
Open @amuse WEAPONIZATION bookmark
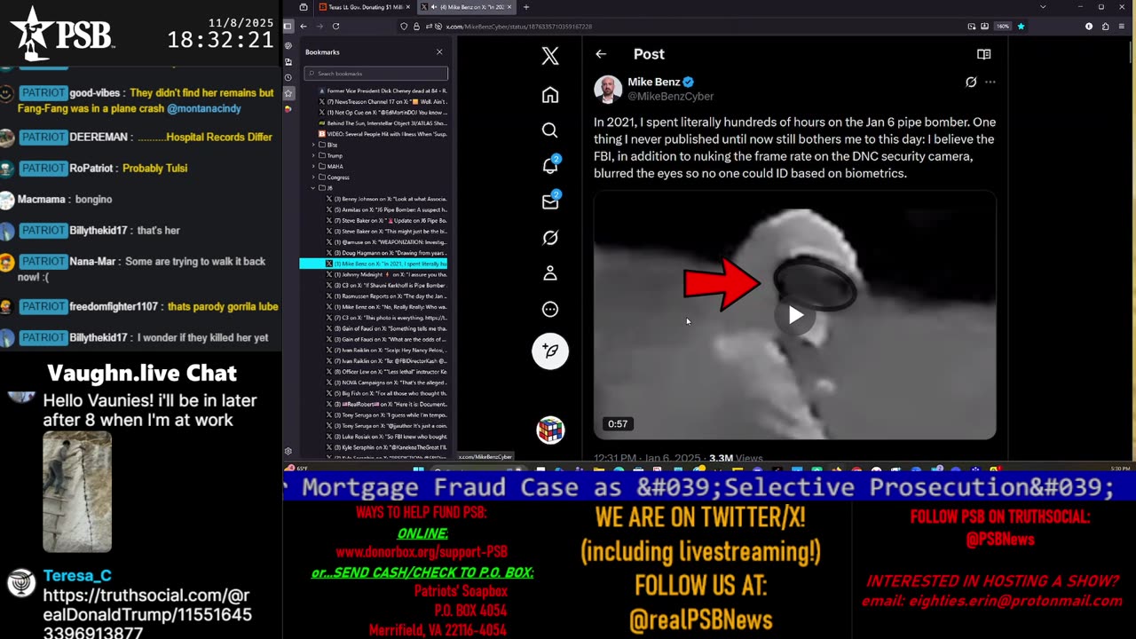click(385, 242)
